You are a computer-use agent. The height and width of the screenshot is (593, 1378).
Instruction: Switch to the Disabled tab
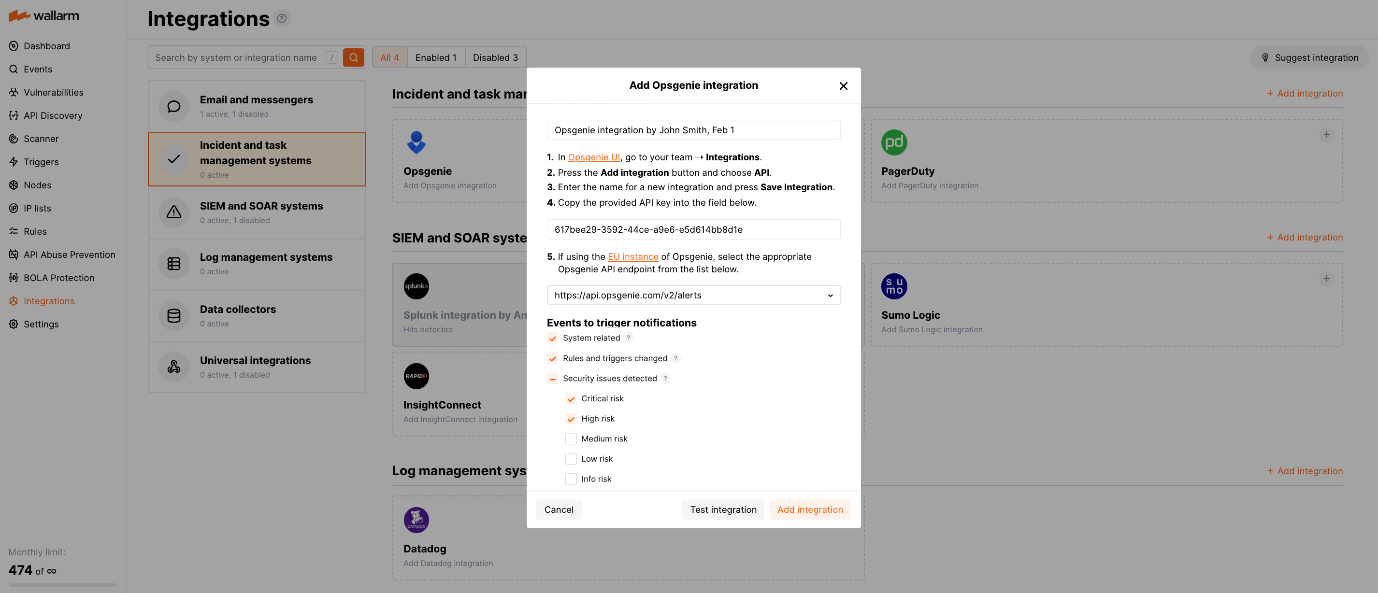(x=495, y=57)
